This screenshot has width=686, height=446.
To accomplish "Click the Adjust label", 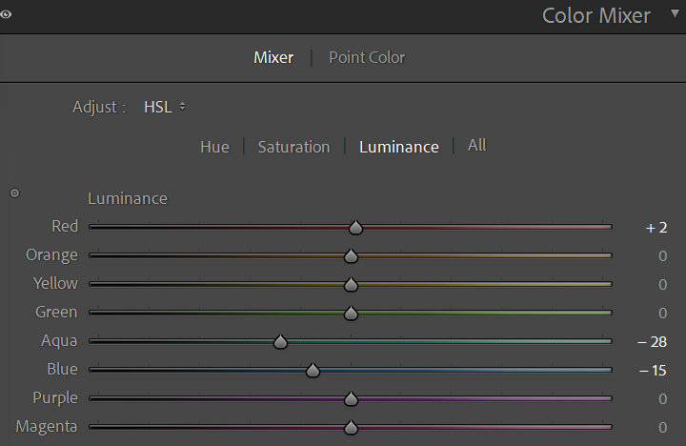I will (x=99, y=108).
